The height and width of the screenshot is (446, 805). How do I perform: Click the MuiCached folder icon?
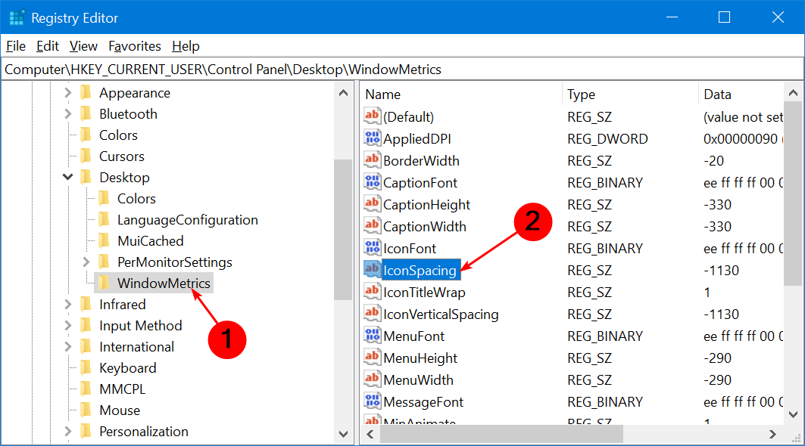point(105,240)
